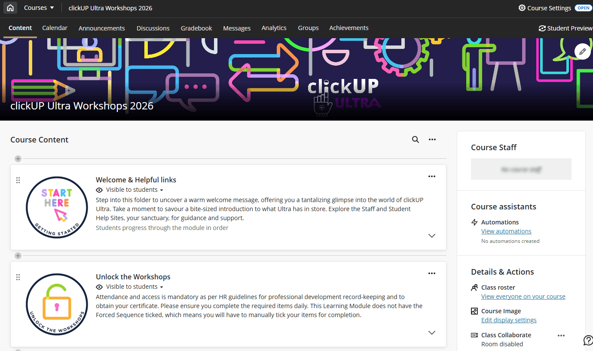
Task: Click the Automations lightning icon
Action: (474, 222)
